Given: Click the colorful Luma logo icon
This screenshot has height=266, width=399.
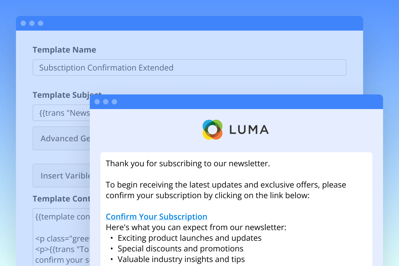Looking at the screenshot, I should (212, 130).
